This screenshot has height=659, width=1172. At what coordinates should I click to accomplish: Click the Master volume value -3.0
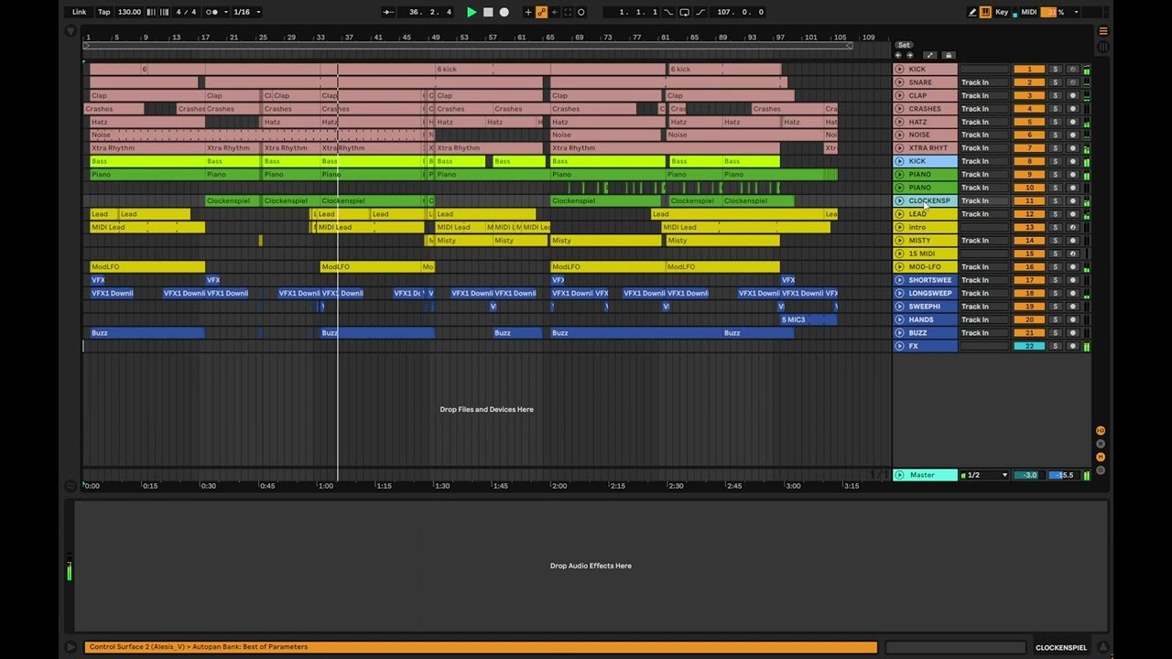click(x=1029, y=475)
